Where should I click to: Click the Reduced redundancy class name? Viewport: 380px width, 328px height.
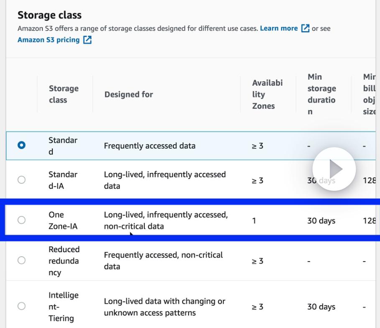point(64,261)
